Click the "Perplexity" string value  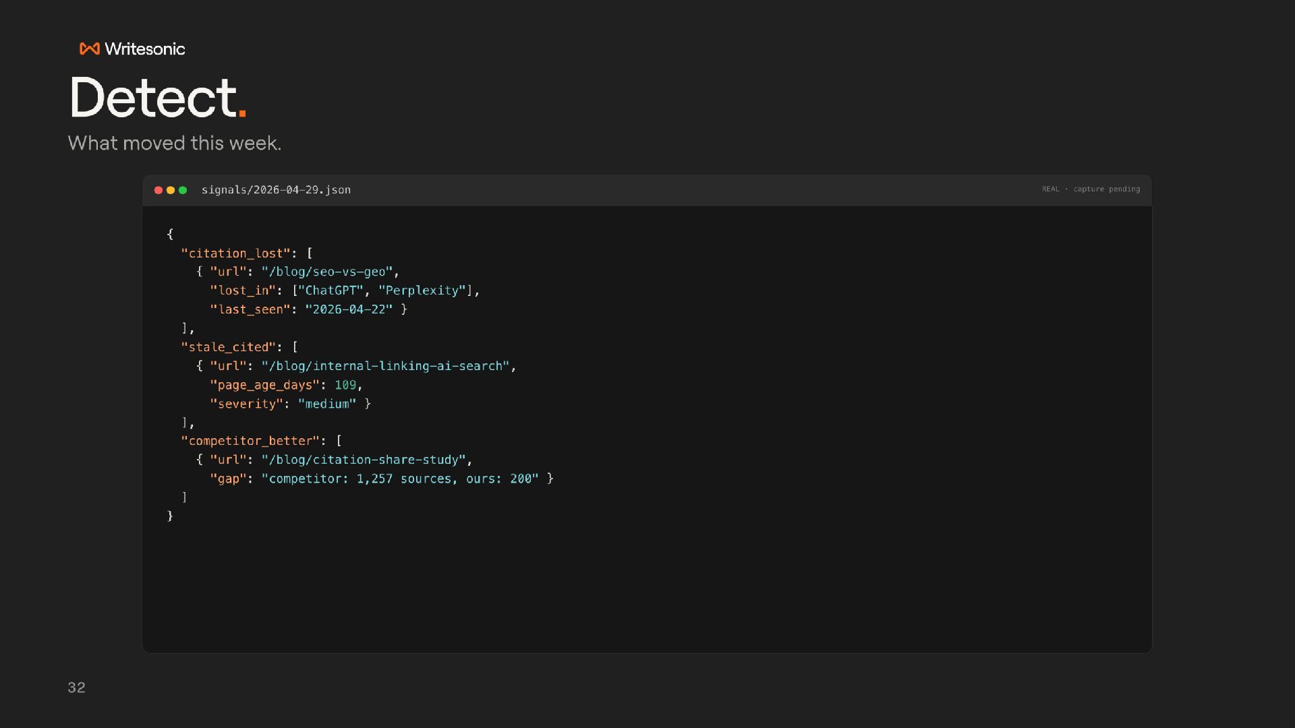422,291
